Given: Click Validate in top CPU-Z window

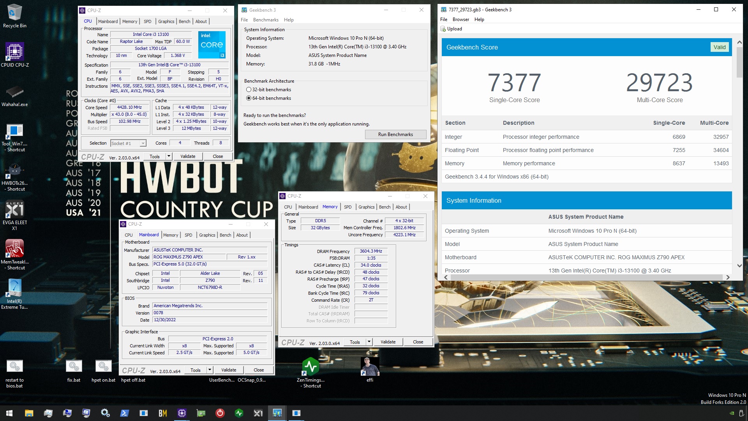Looking at the screenshot, I should (188, 156).
